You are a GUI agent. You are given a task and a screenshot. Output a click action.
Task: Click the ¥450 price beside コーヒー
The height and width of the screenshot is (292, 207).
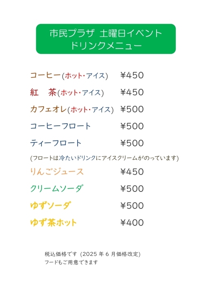coord(132,75)
